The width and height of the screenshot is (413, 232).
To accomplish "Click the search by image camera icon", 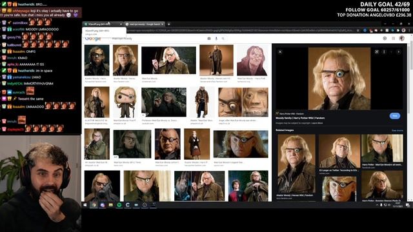I will click(x=209, y=39).
